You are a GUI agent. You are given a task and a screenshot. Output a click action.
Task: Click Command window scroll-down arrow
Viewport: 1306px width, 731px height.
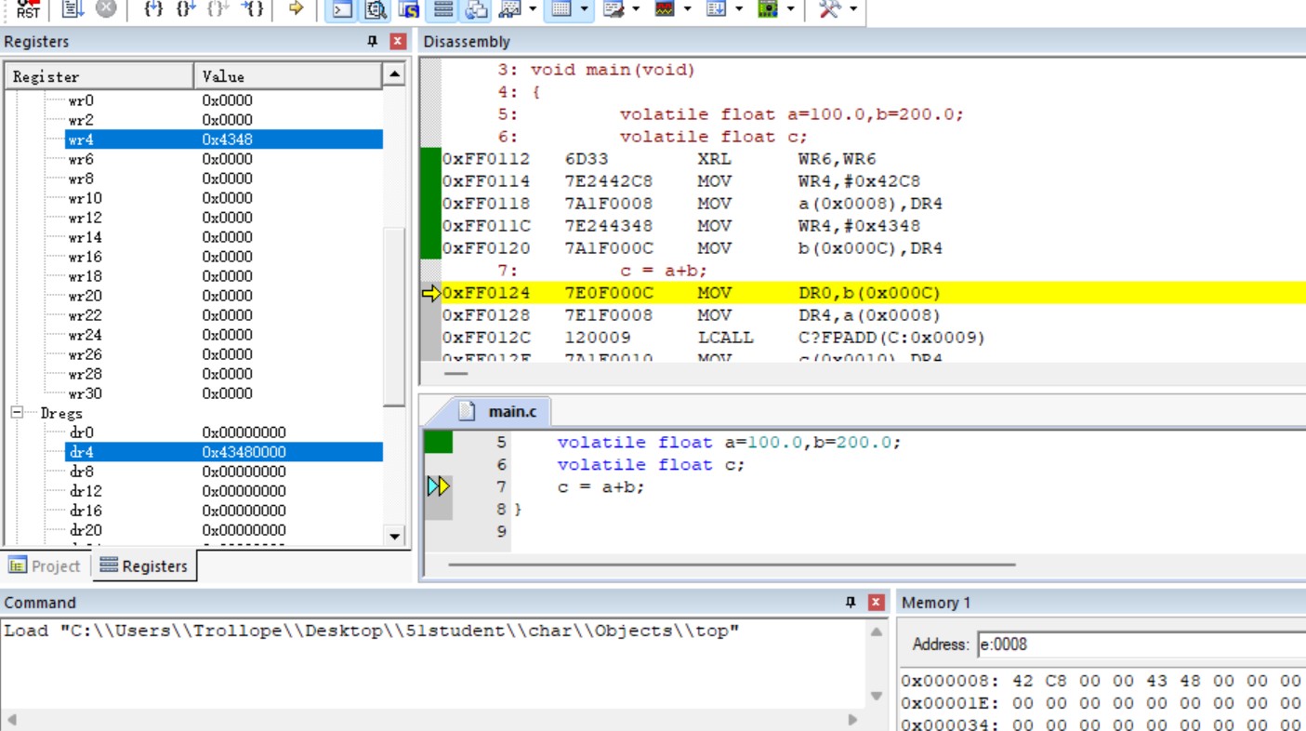[x=876, y=696]
